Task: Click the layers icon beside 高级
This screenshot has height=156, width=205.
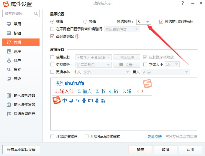Action: tap(9, 79)
